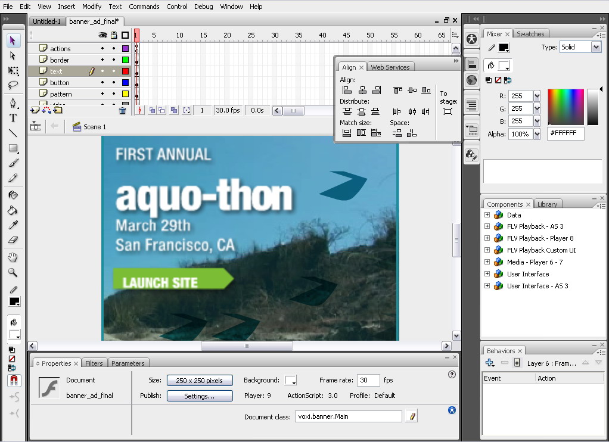The width and height of the screenshot is (609, 442).
Task: Click Align horizontal center icon
Action: [x=362, y=90]
